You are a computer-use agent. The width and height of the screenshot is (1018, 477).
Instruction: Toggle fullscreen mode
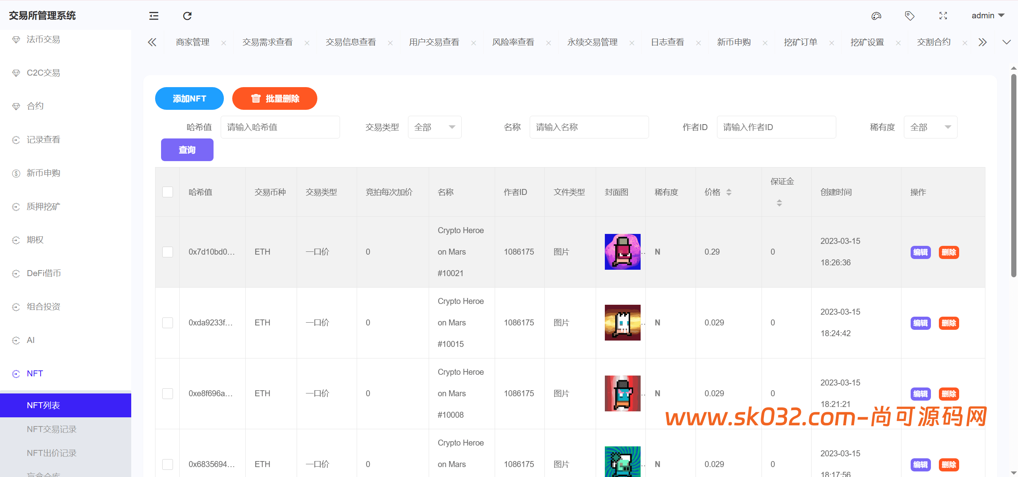point(944,16)
